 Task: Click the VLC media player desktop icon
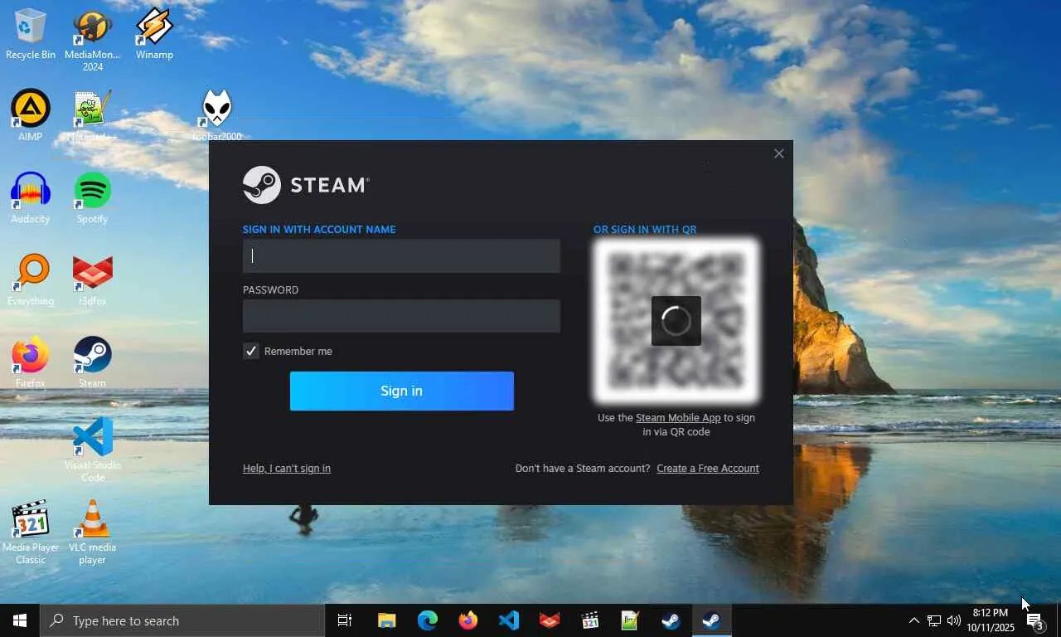point(92,532)
